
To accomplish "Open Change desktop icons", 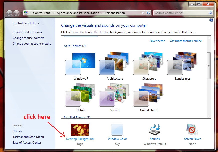I will [27, 32].
